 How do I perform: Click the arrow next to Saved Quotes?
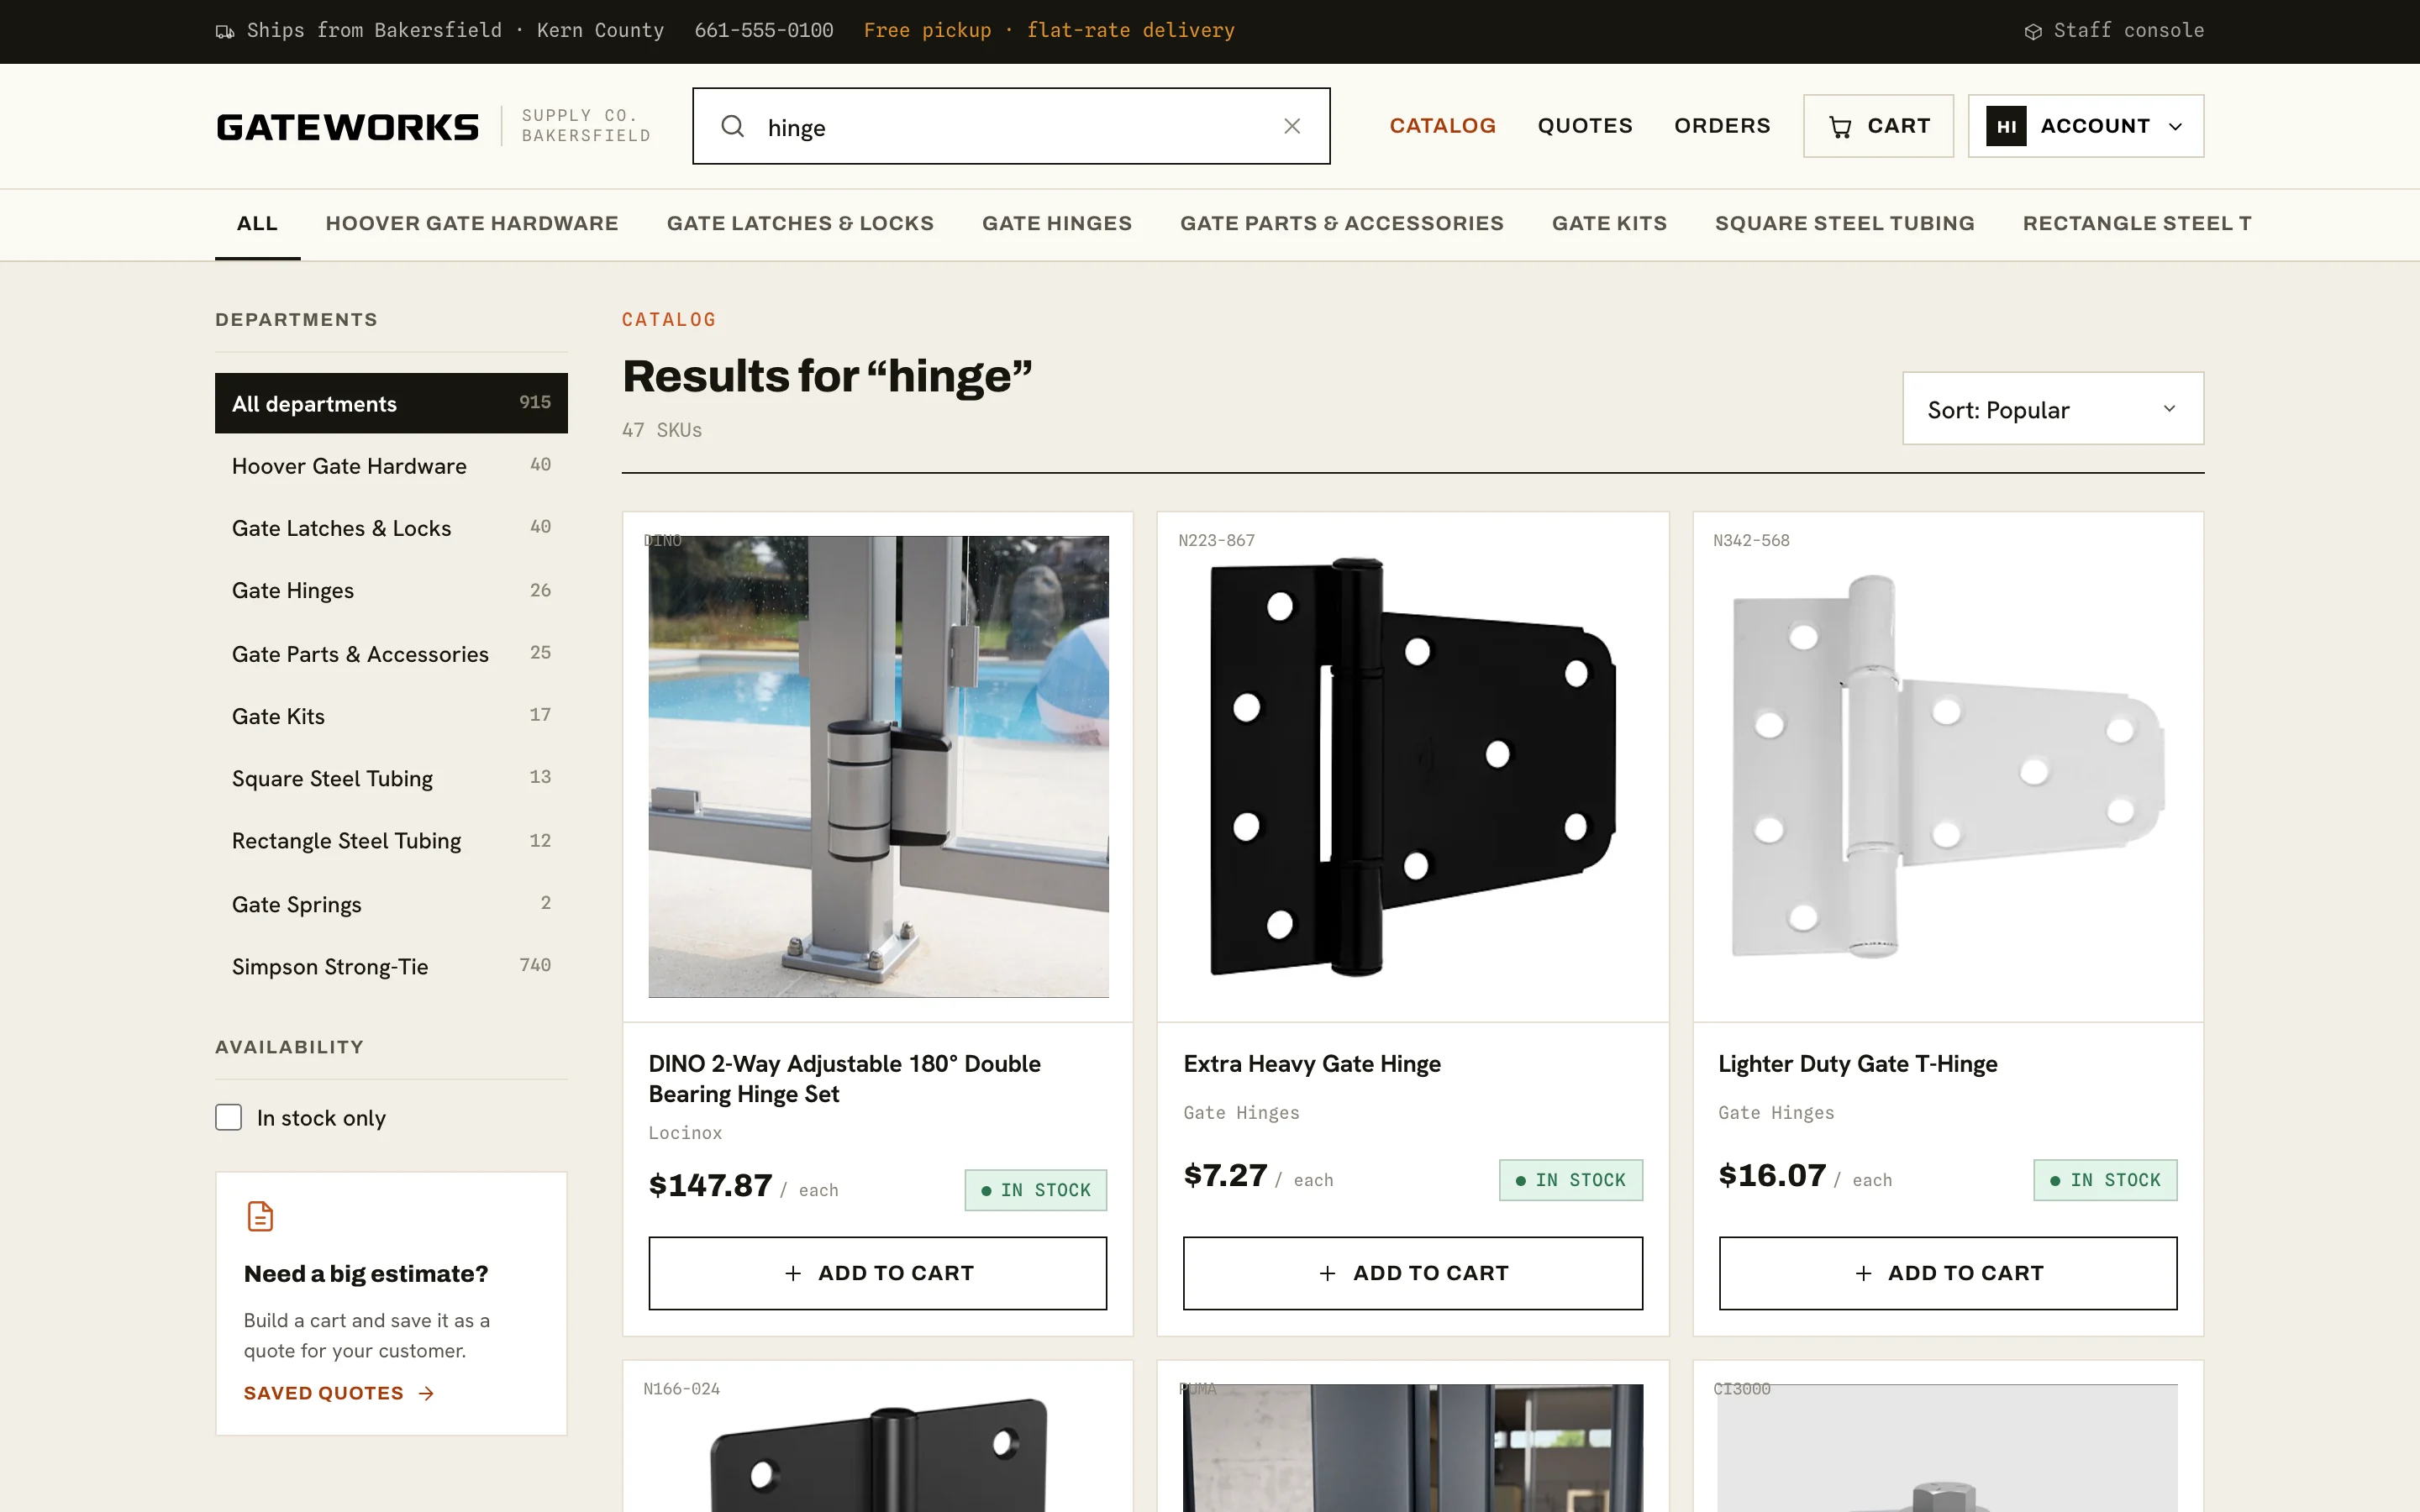[x=427, y=1393]
